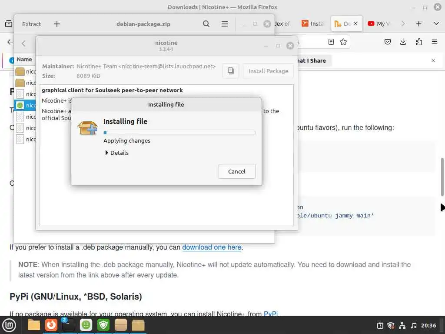
Task: Open the Firefox application menu
Action: tap(435, 42)
